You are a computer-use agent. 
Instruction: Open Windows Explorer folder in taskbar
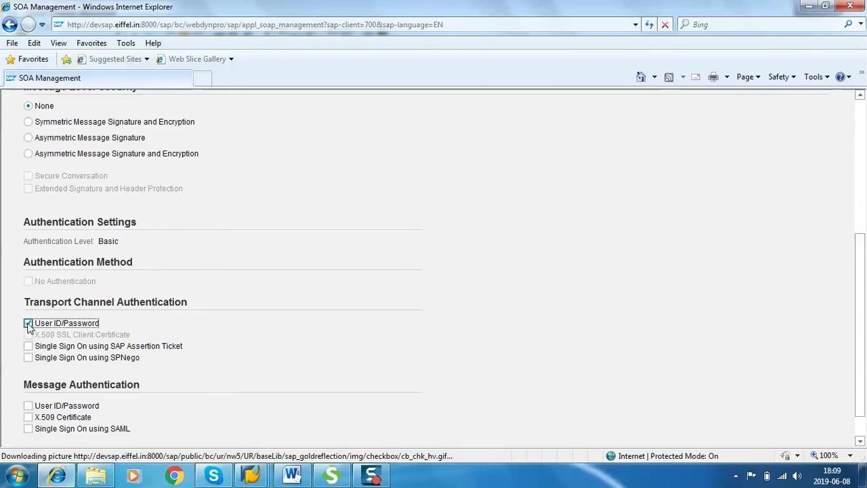click(96, 476)
